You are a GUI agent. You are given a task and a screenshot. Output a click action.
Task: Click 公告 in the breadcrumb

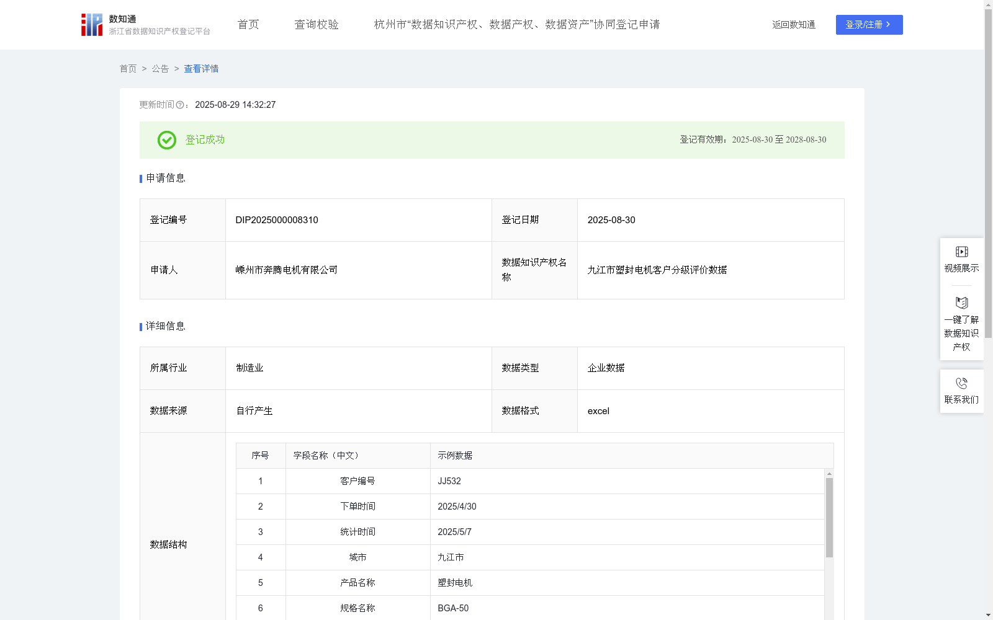[160, 69]
